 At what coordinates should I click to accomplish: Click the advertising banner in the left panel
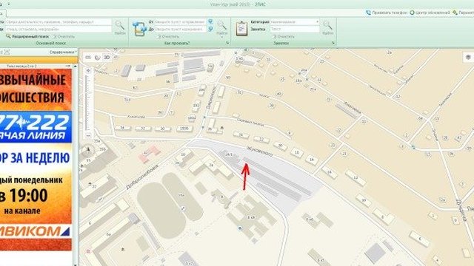36,160
